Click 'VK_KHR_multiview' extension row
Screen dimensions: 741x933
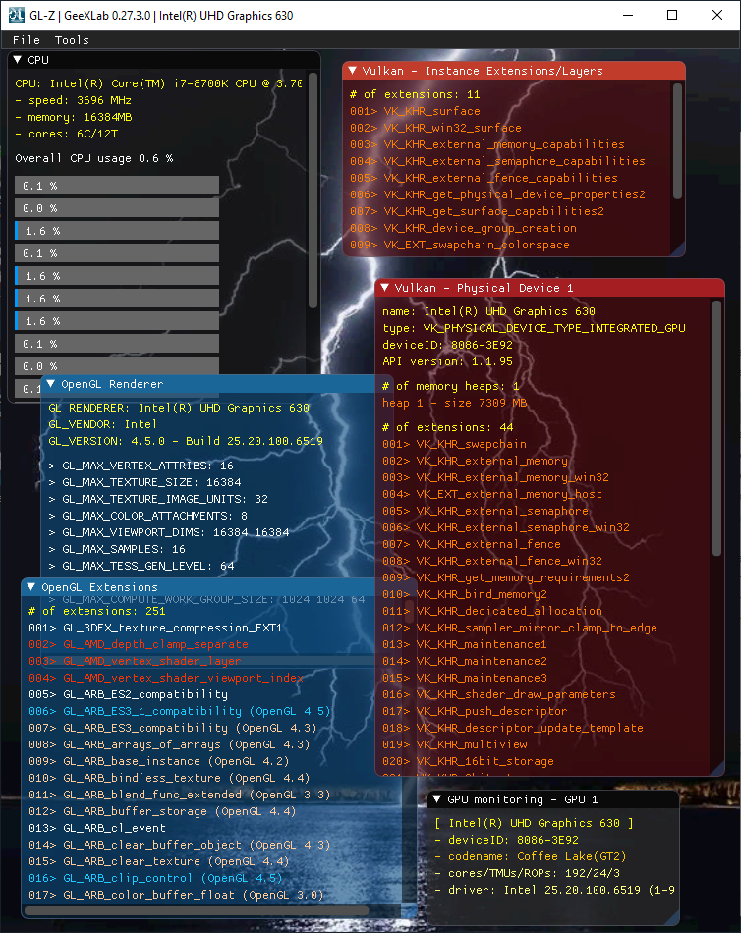(x=454, y=744)
